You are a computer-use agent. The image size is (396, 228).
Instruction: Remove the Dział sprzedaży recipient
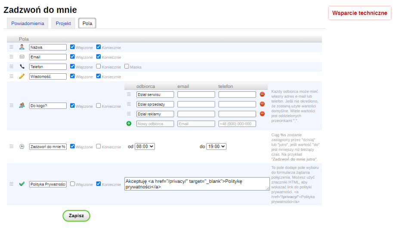pos(262,104)
